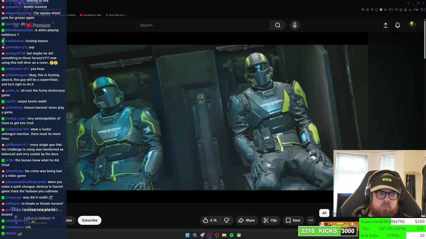Click the snapshot selection toolbar icon

point(376,10)
